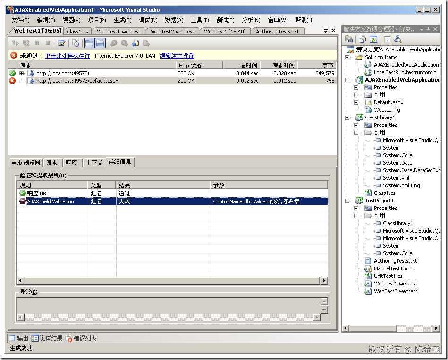
Task: Click down arrow of exception box scrollbar
Action: [x=324, y=310]
